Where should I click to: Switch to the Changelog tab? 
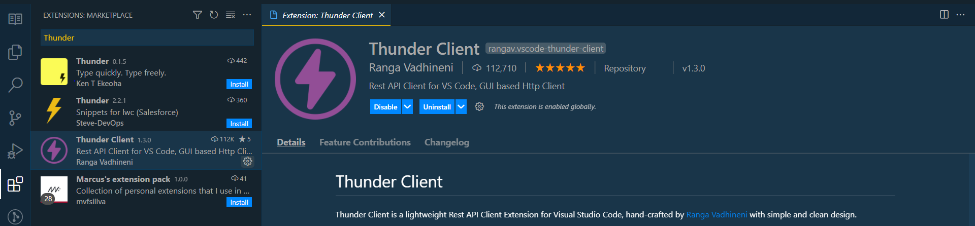point(447,142)
